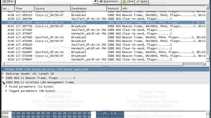This screenshot has width=211, height=118.
Task: Expand the Frame 4140 details node
Action: point(3,69)
